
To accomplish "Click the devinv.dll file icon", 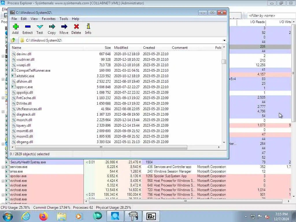I will (13, 54).
